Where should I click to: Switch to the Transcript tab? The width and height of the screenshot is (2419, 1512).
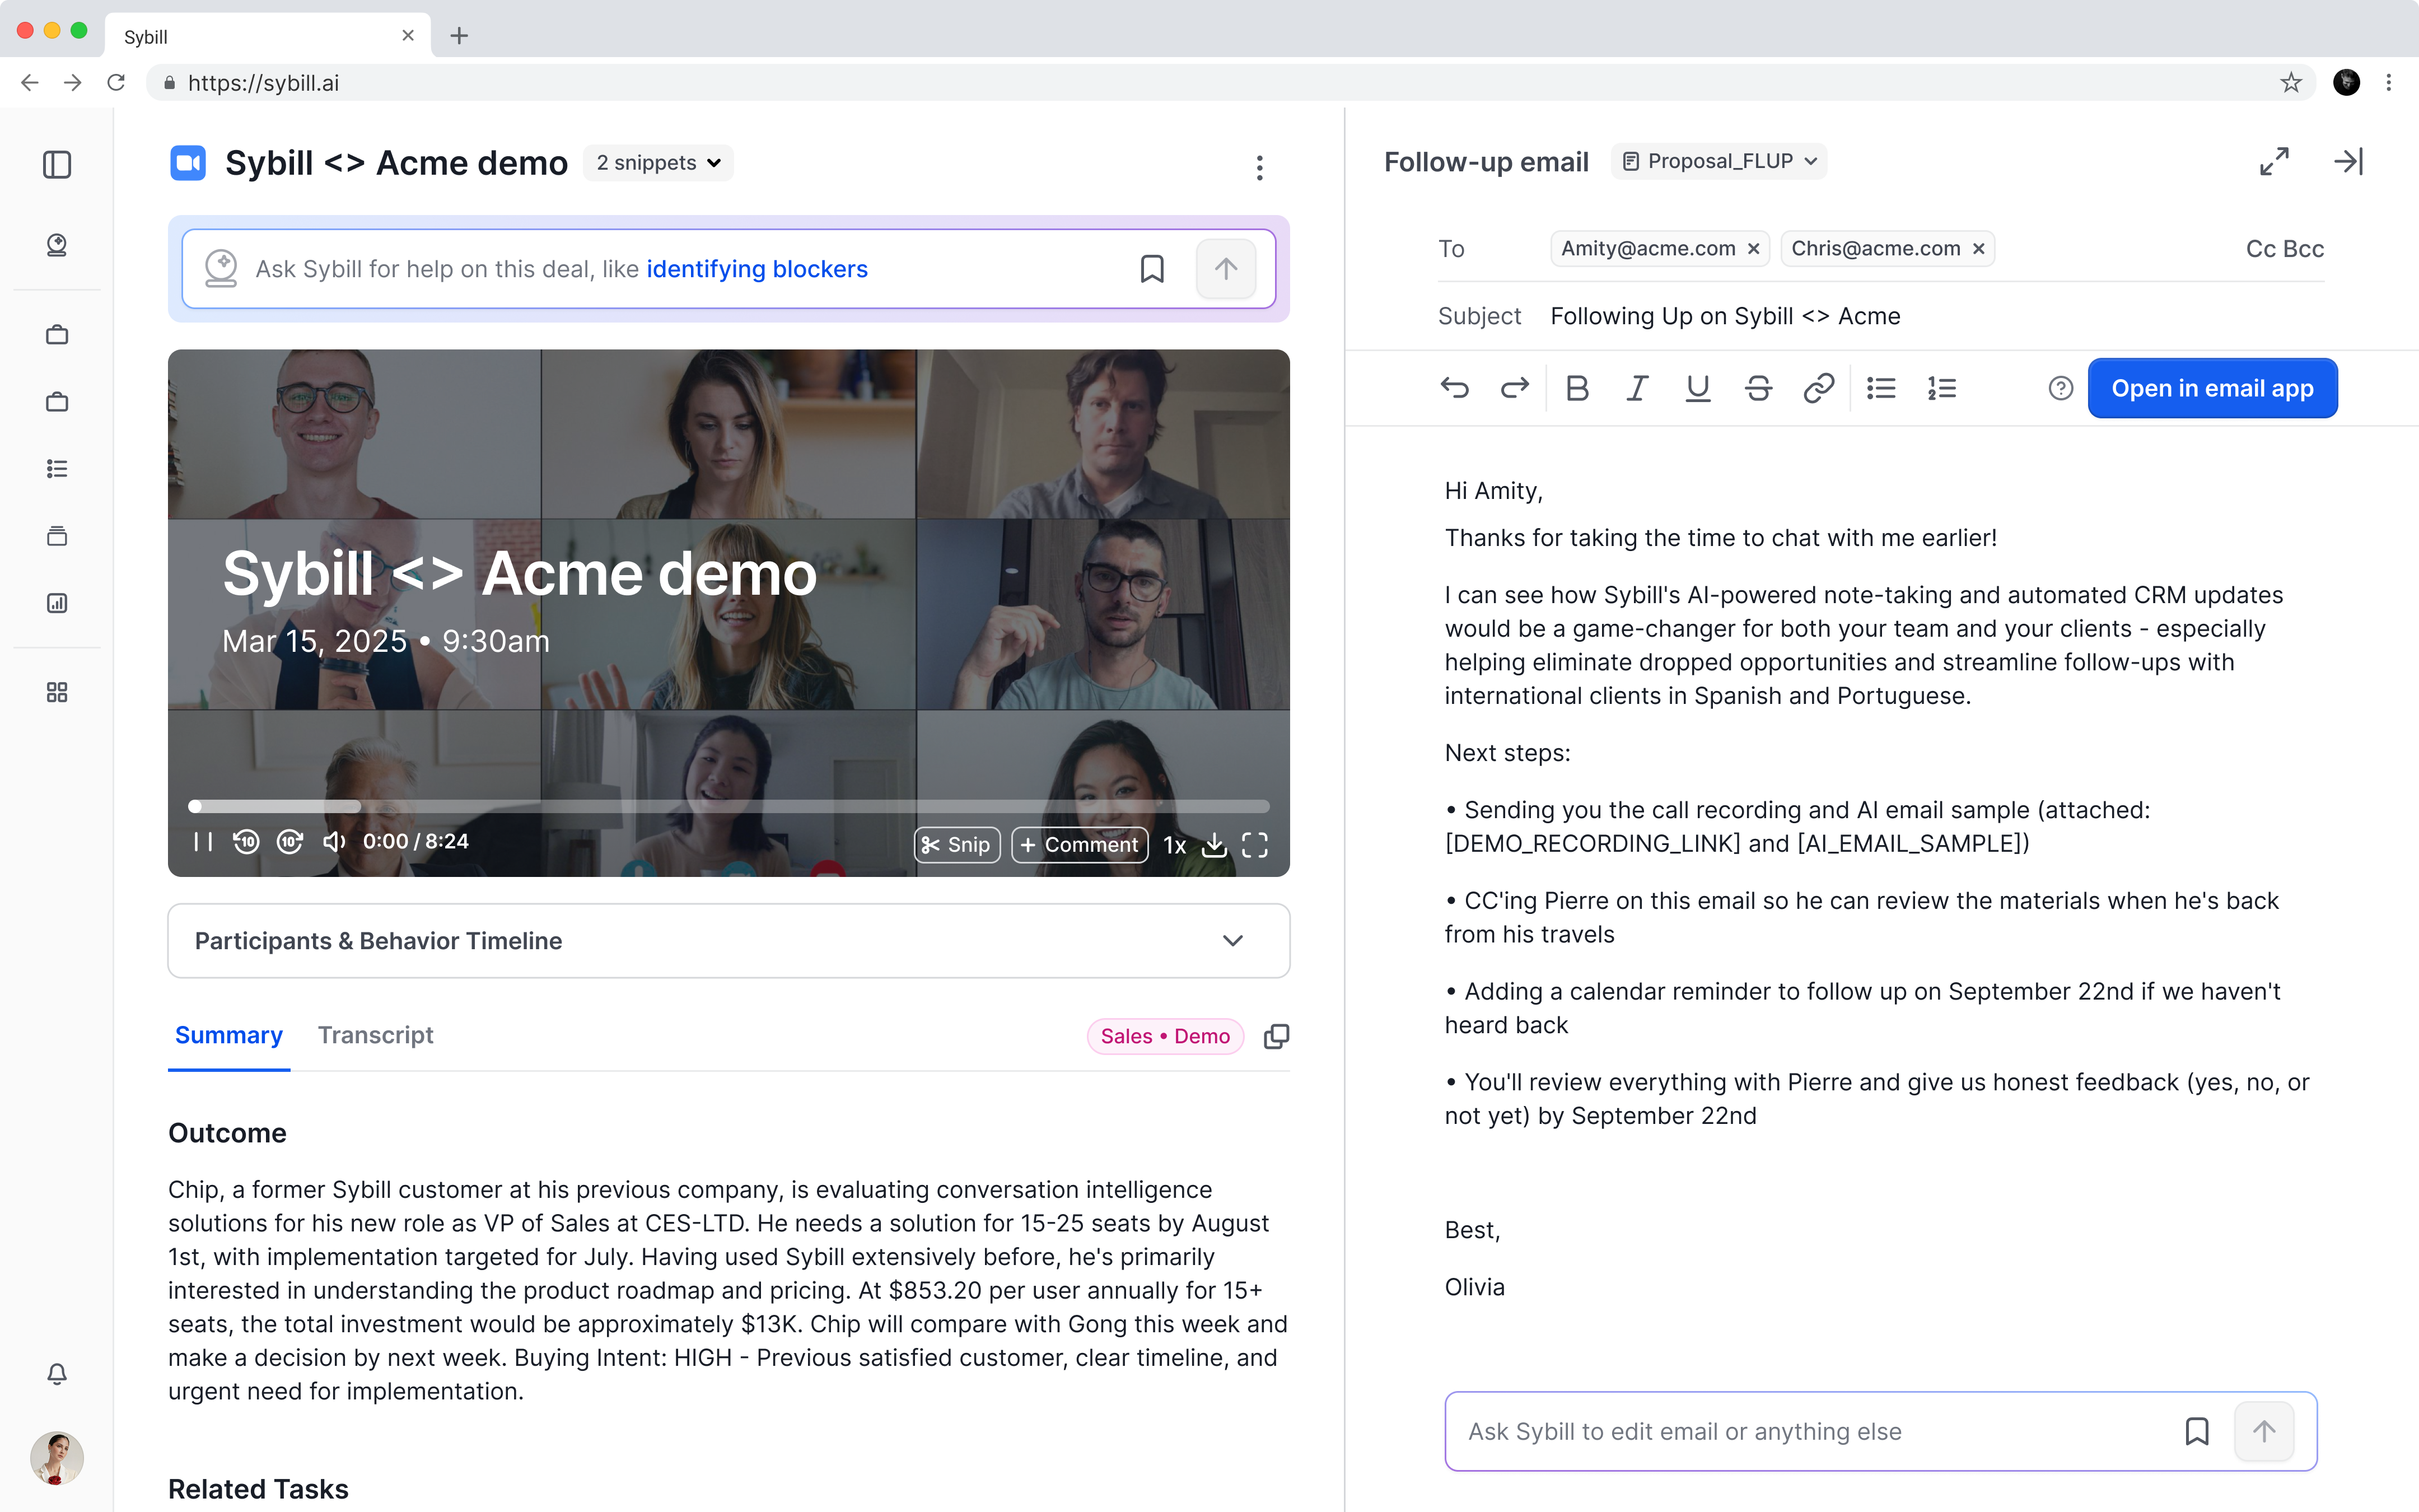tap(375, 1035)
